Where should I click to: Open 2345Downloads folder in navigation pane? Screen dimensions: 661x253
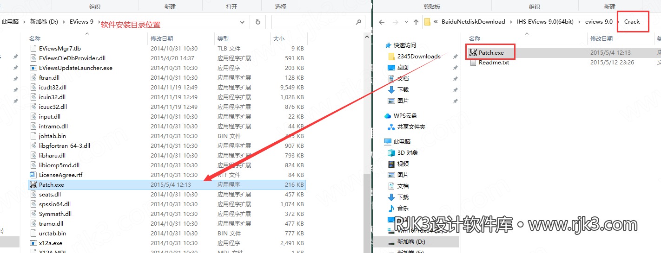tap(419, 56)
